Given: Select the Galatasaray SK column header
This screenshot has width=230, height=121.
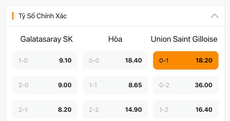Looking at the screenshot, I should (47, 39).
